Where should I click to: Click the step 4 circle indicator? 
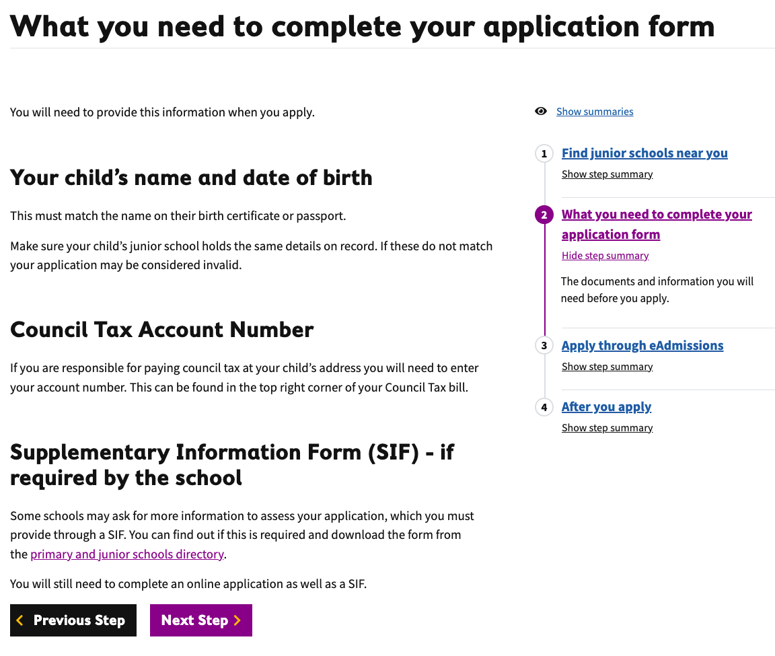coord(544,407)
